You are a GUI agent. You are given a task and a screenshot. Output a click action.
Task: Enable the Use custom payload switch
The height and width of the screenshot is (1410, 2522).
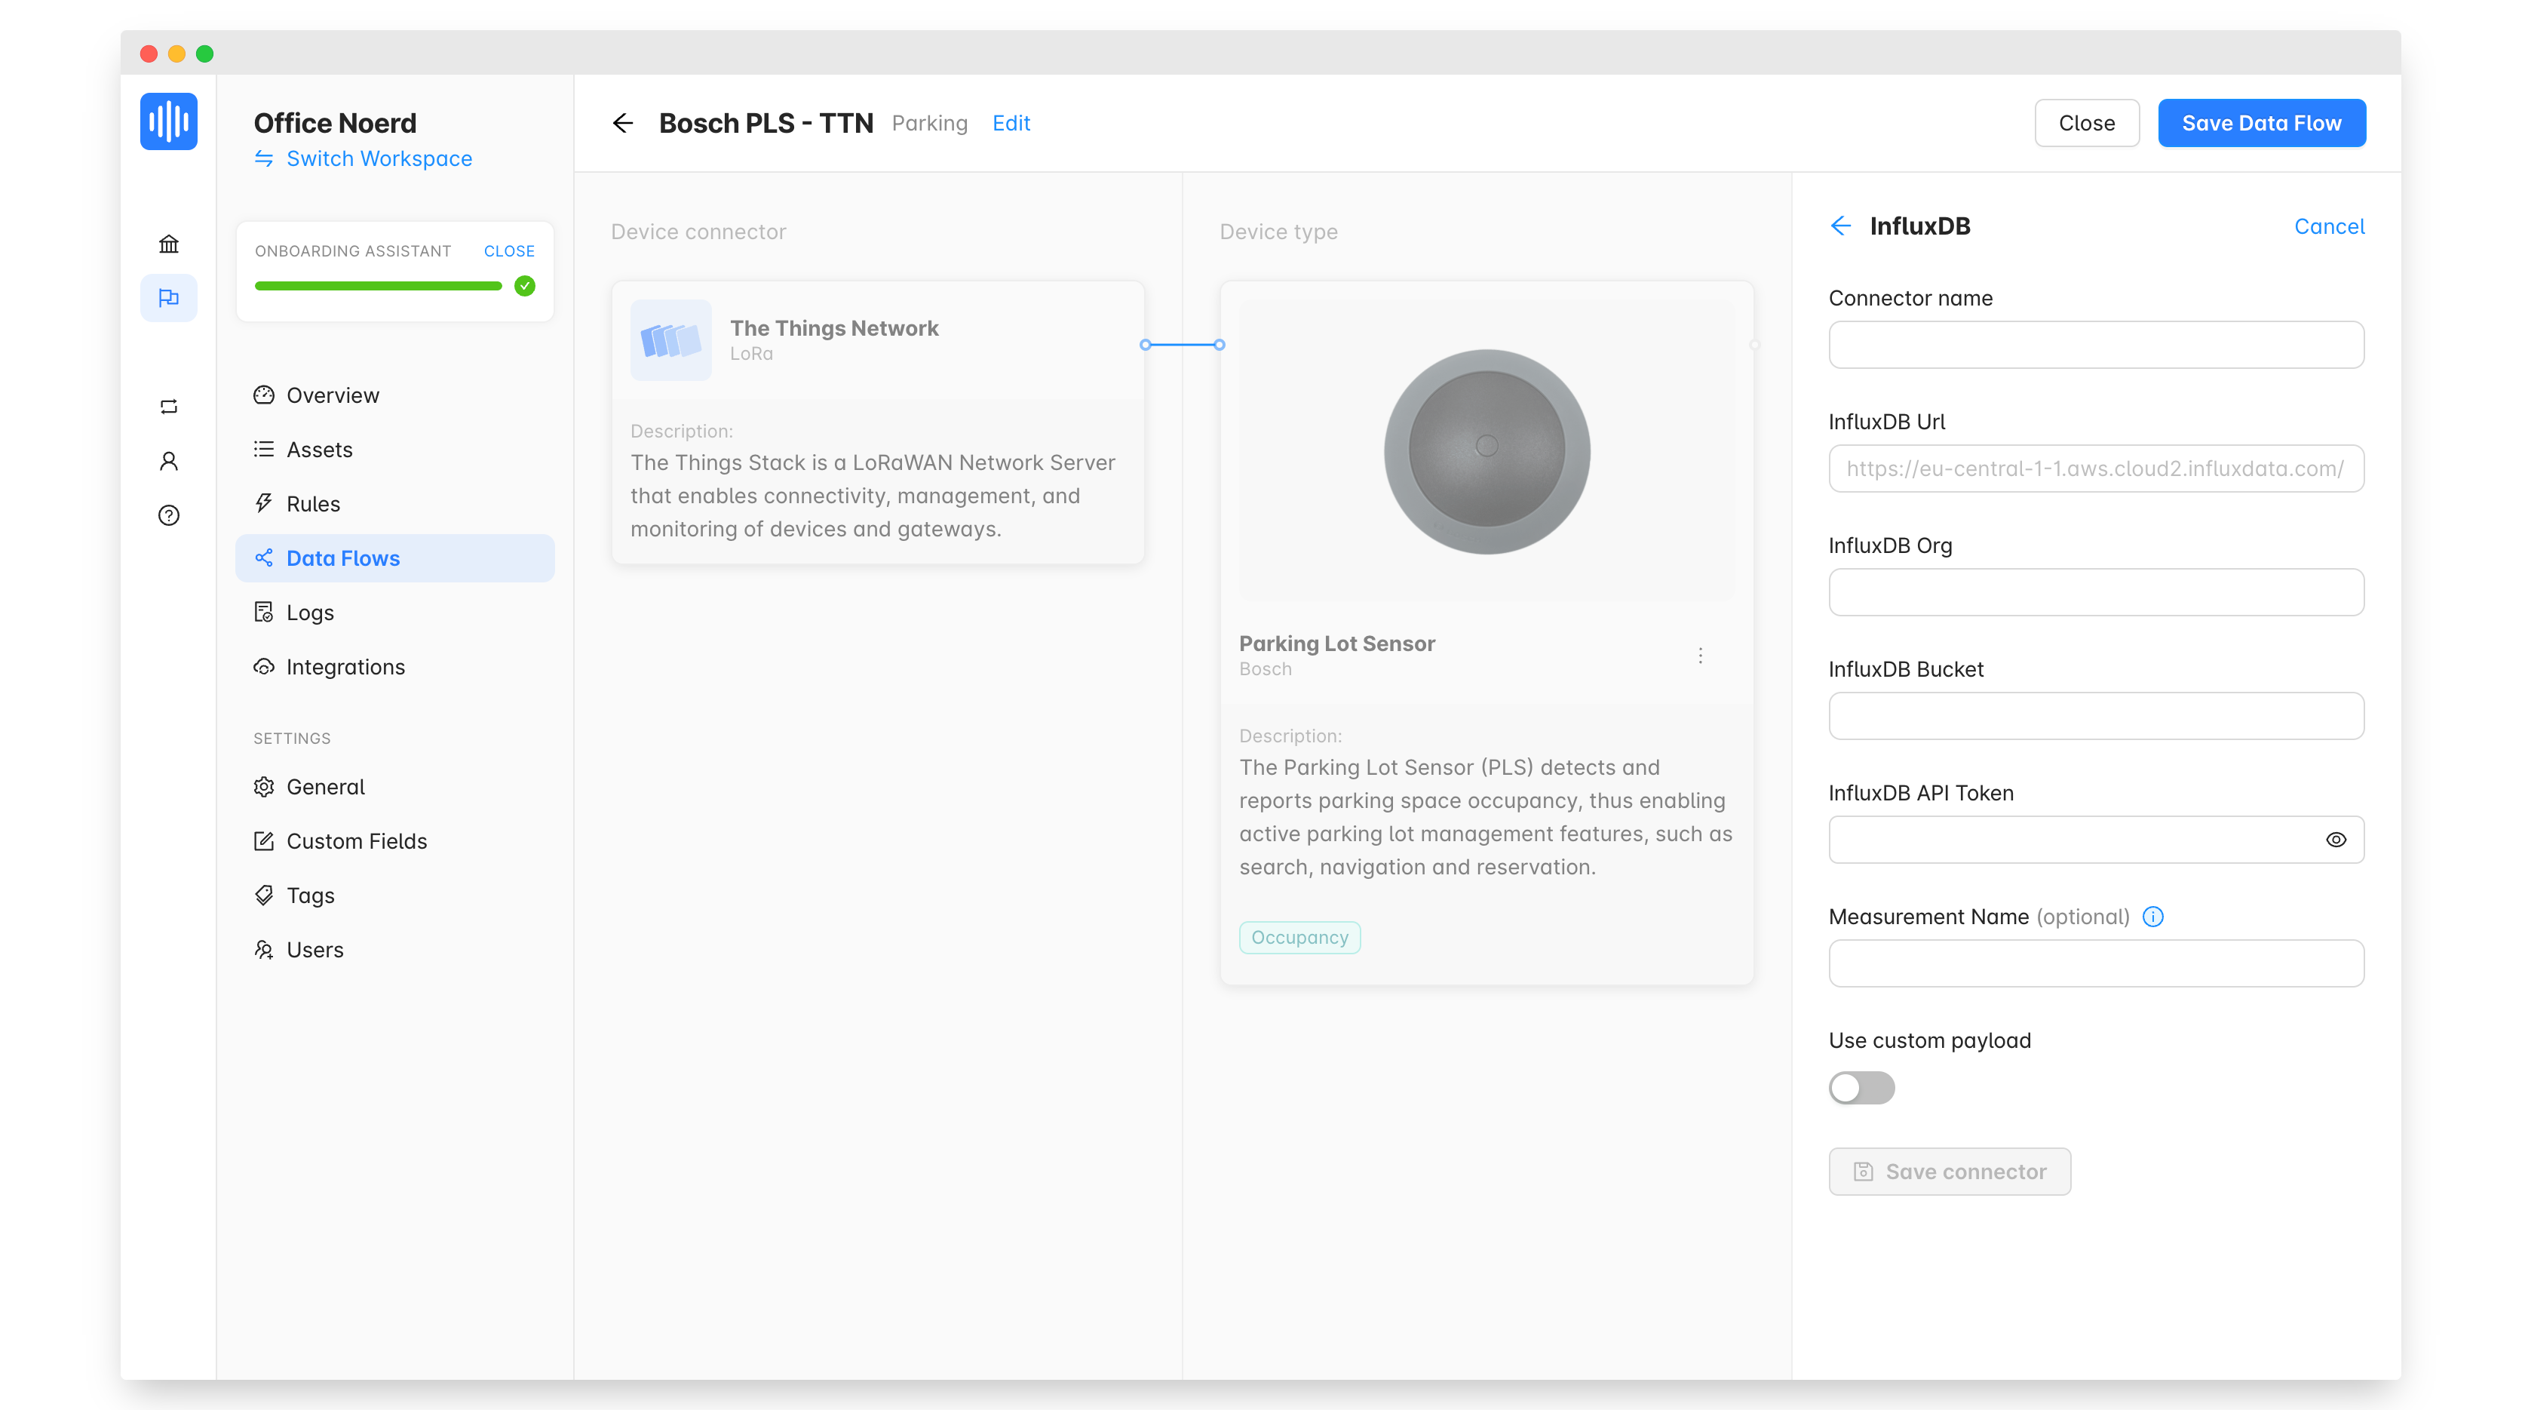pos(1861,1088)
